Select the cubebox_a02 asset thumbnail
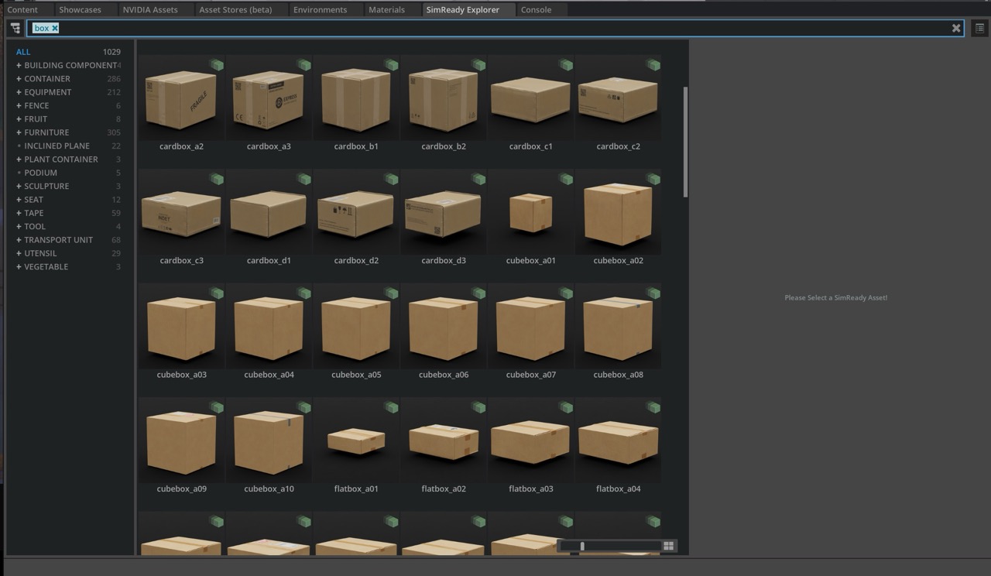Screen dimensions: 991x576 [x=618, y=212]
